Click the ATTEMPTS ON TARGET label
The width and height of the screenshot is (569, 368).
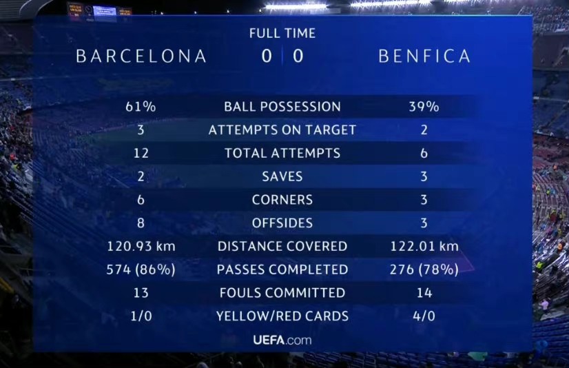point(282,130)
